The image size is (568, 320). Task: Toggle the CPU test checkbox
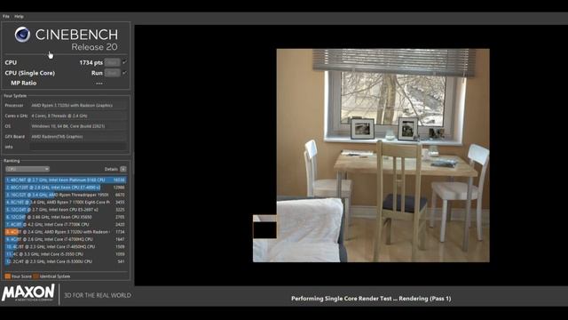[x=124, y=62]
